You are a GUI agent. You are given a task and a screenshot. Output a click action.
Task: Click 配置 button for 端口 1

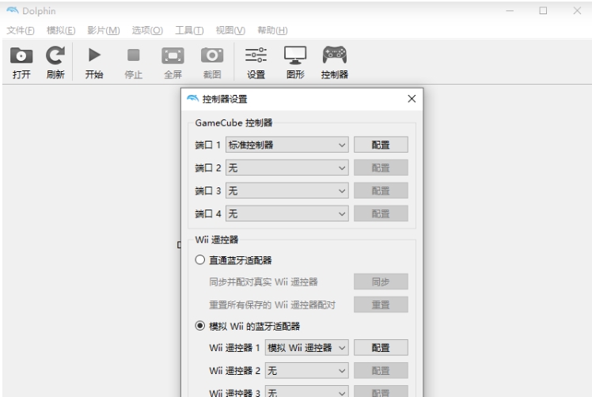(381, 145)
